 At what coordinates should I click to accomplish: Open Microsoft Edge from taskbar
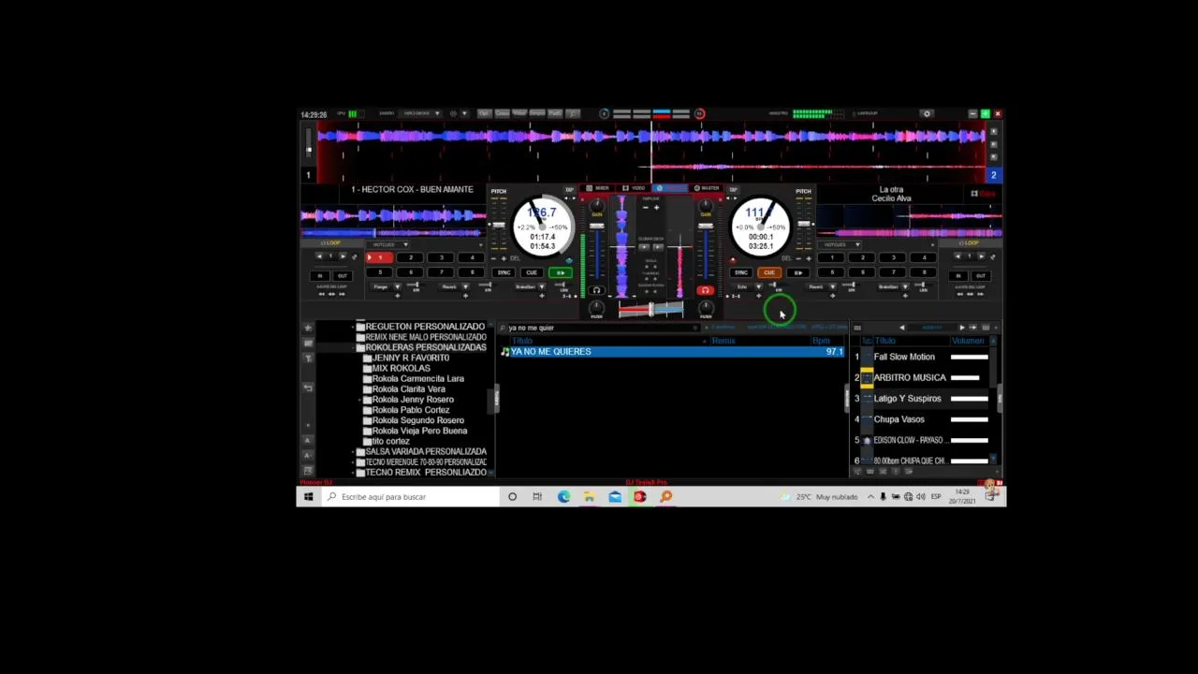(563, 497)
